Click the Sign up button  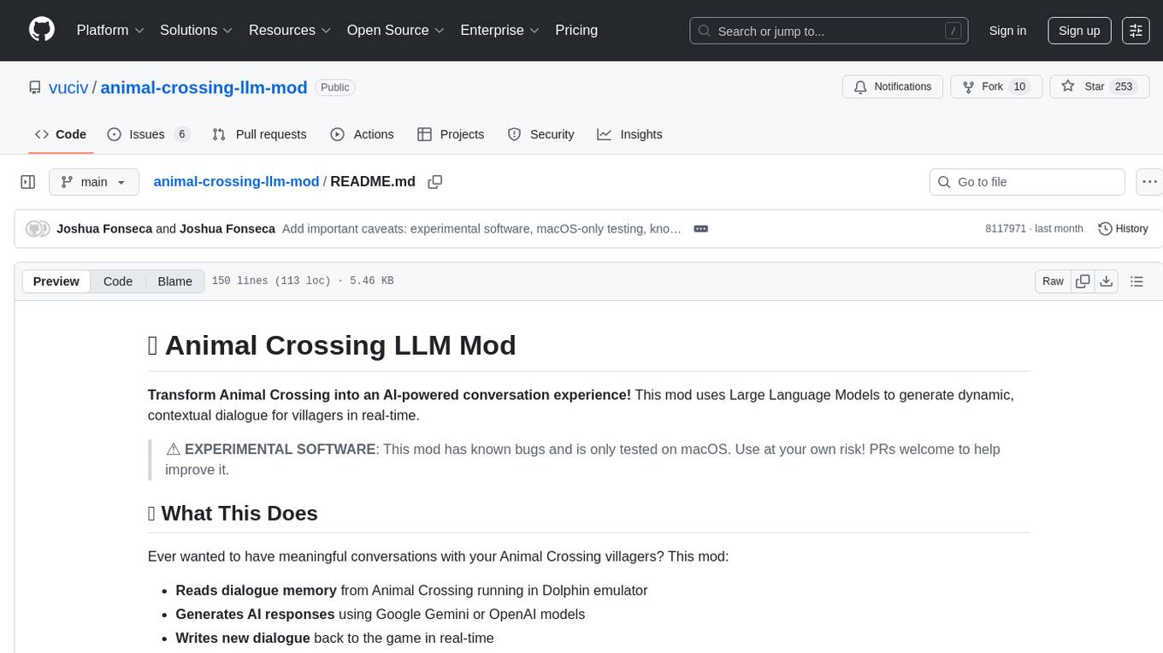click(1079, 31)
